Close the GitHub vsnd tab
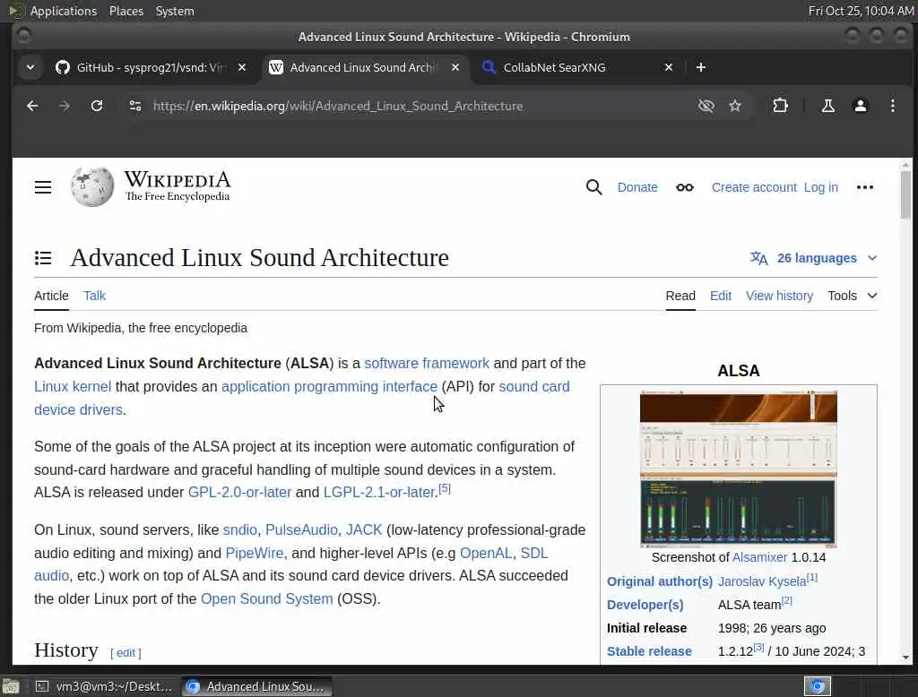Viewport: 918px width, 697px height. 242,67
